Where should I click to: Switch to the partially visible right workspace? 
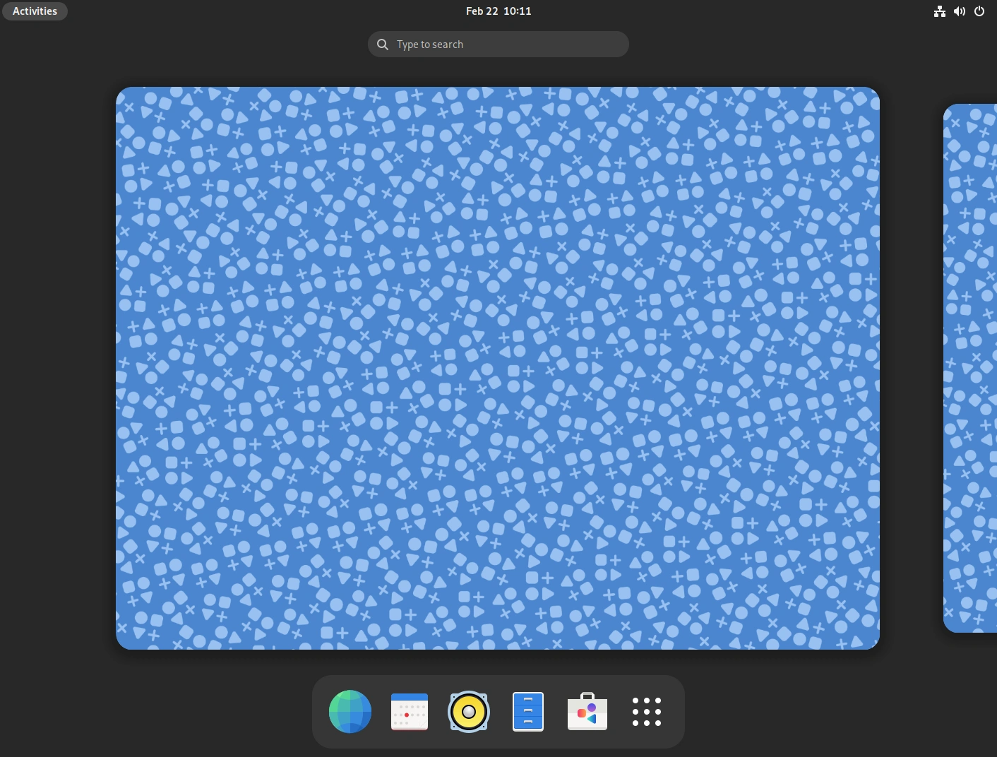pyautogui.click(x=971, y=368)
